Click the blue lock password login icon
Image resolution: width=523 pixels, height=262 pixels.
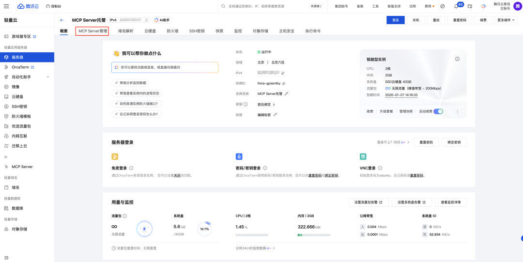click(239, 156)
